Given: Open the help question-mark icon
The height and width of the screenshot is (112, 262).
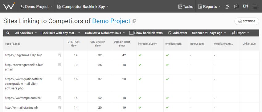Looking at the screenshot, I should point(236,6).
